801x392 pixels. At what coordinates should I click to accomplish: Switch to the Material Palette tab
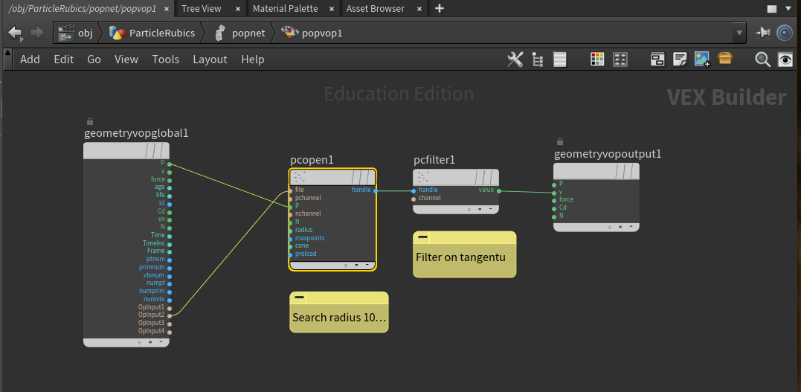[285, 9]
